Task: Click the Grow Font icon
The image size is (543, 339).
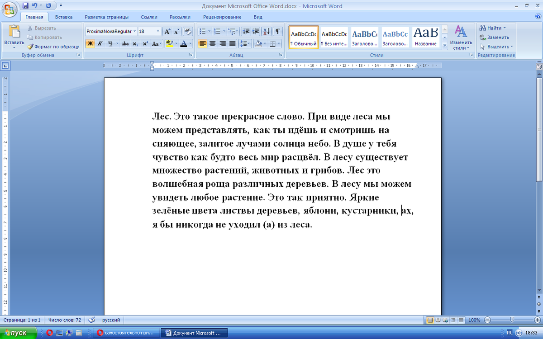Action: [x=167, y=32]
